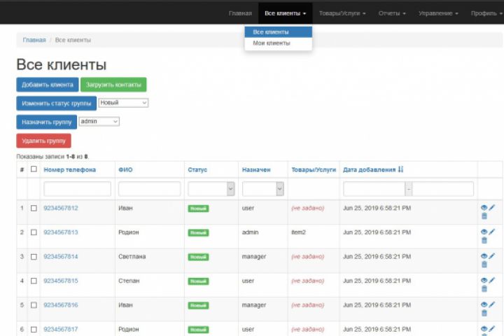Open phone number link 9234567815
The height and width of the screenshot is (336, 504).
point(61,281)
